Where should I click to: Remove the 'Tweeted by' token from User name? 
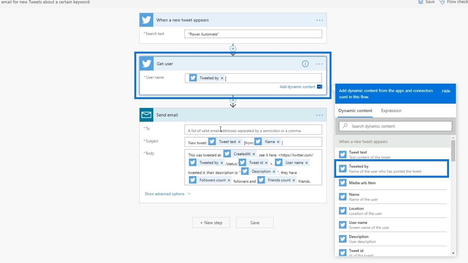222,78
